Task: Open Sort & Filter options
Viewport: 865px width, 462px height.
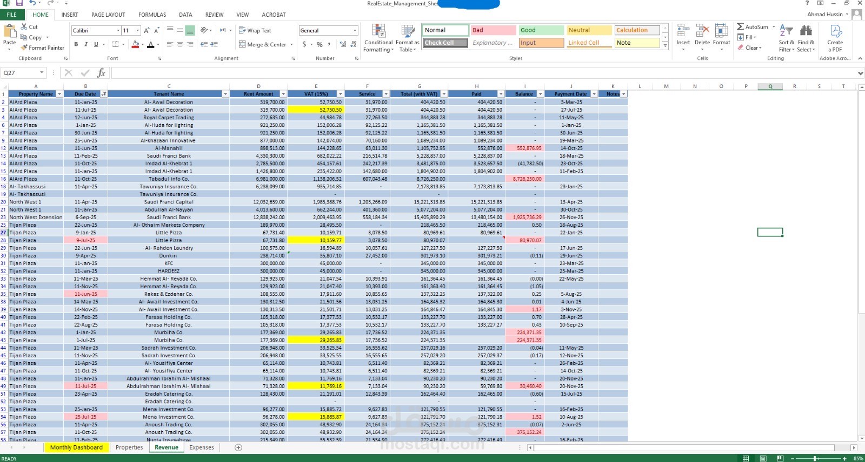Action: 787,38
